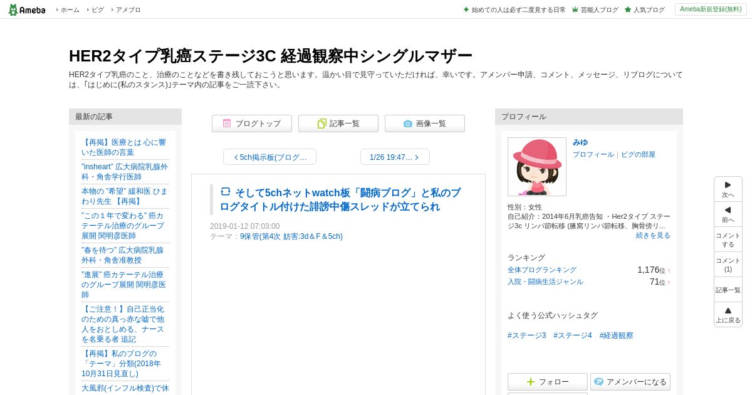Go to ブログトップ
Image resolution: width=752 pixels, height=395 pixels.
click(x=252, y=124)
